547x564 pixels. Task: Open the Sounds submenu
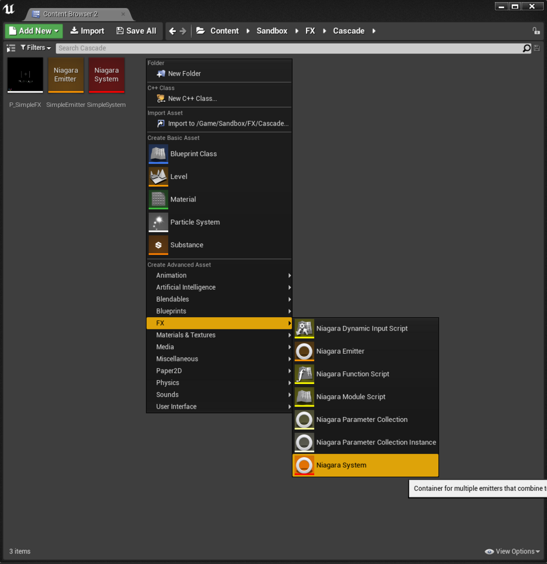(x=219, y=394)
